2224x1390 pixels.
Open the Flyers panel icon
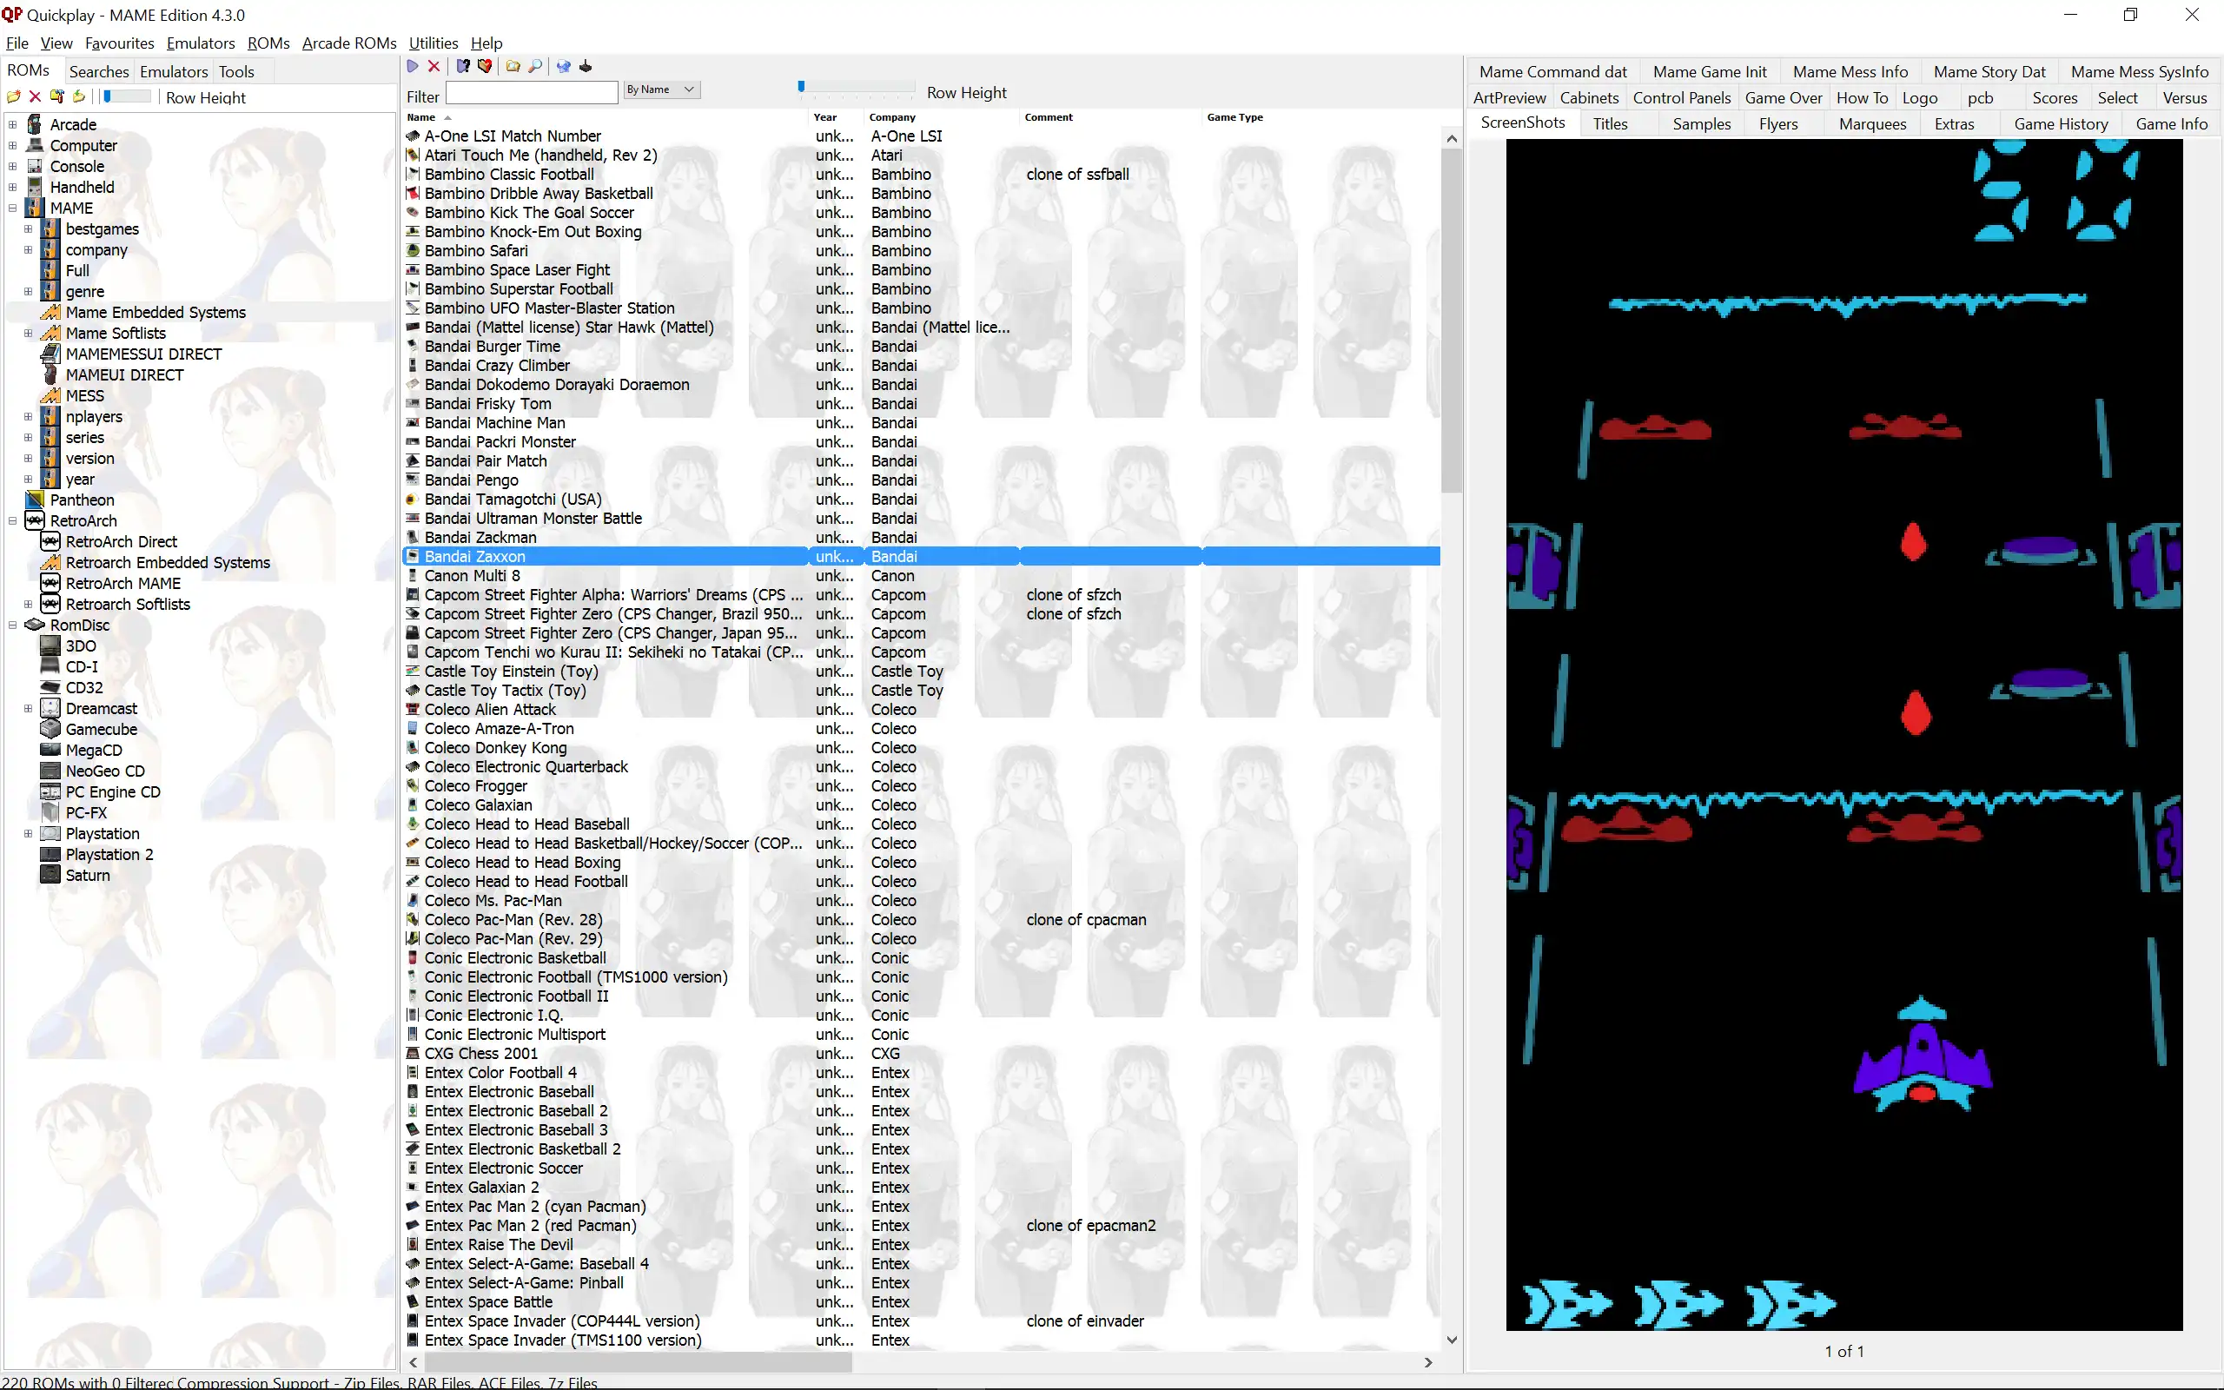(x=1782, y=123)
